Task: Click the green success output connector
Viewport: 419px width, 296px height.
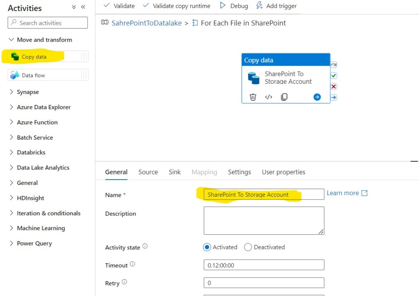Action: tap(334, 76)
